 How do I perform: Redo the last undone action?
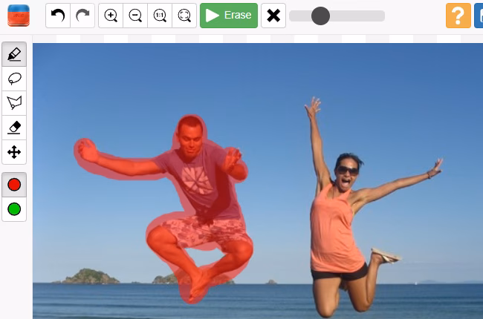(82, 16)
